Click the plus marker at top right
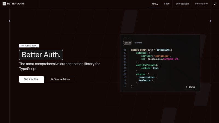 (211, 21)
